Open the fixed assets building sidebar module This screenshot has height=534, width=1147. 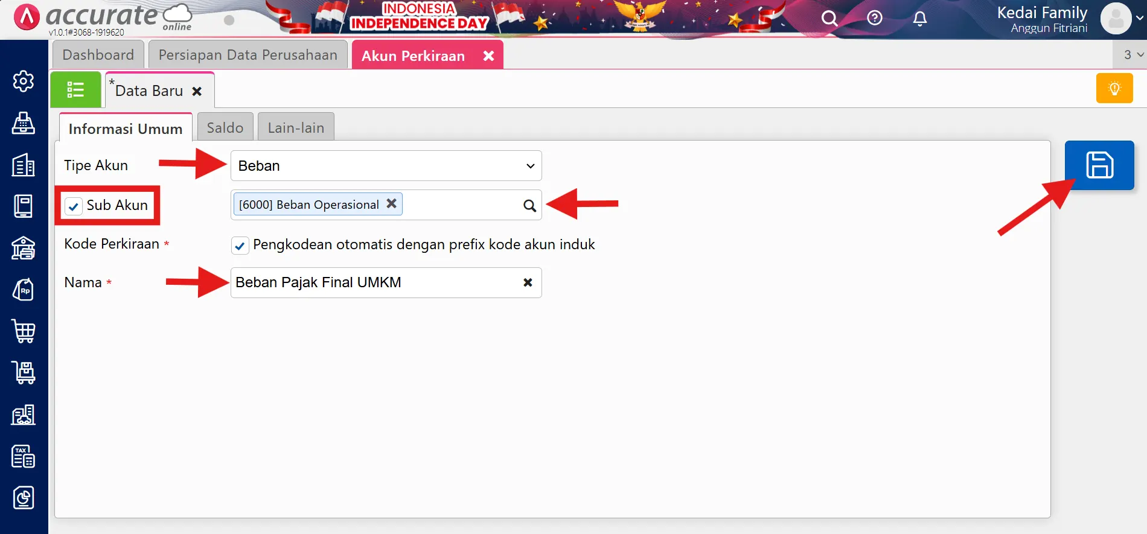[24, 415]
